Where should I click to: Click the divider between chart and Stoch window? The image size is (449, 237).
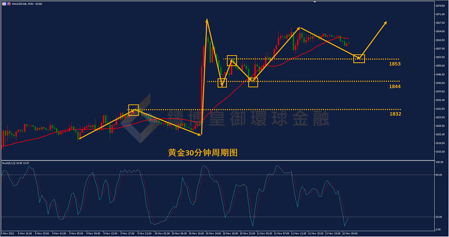pos(218,160)
